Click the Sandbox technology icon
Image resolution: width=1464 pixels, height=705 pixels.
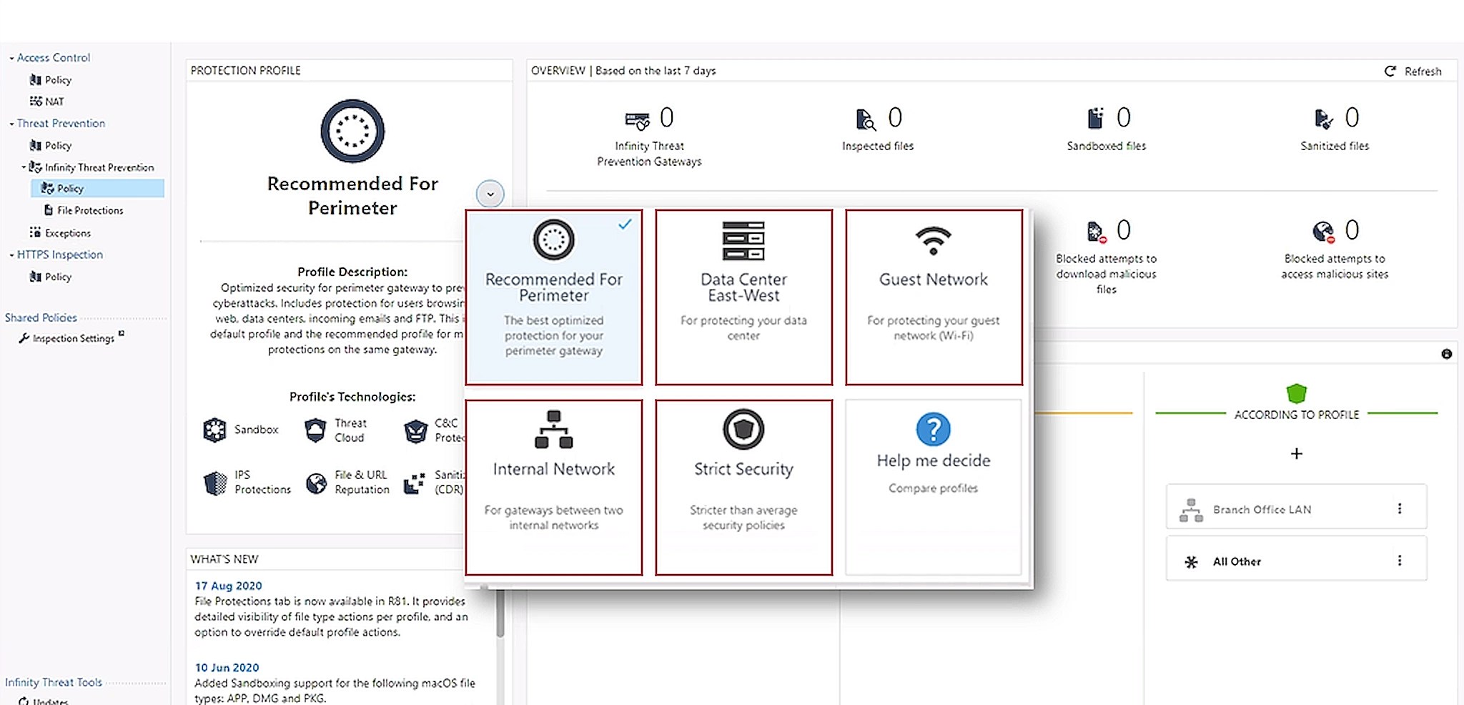point(214,430)
